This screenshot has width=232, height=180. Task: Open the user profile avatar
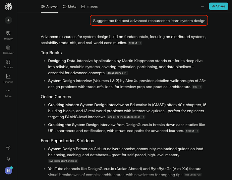pos(8,171)
